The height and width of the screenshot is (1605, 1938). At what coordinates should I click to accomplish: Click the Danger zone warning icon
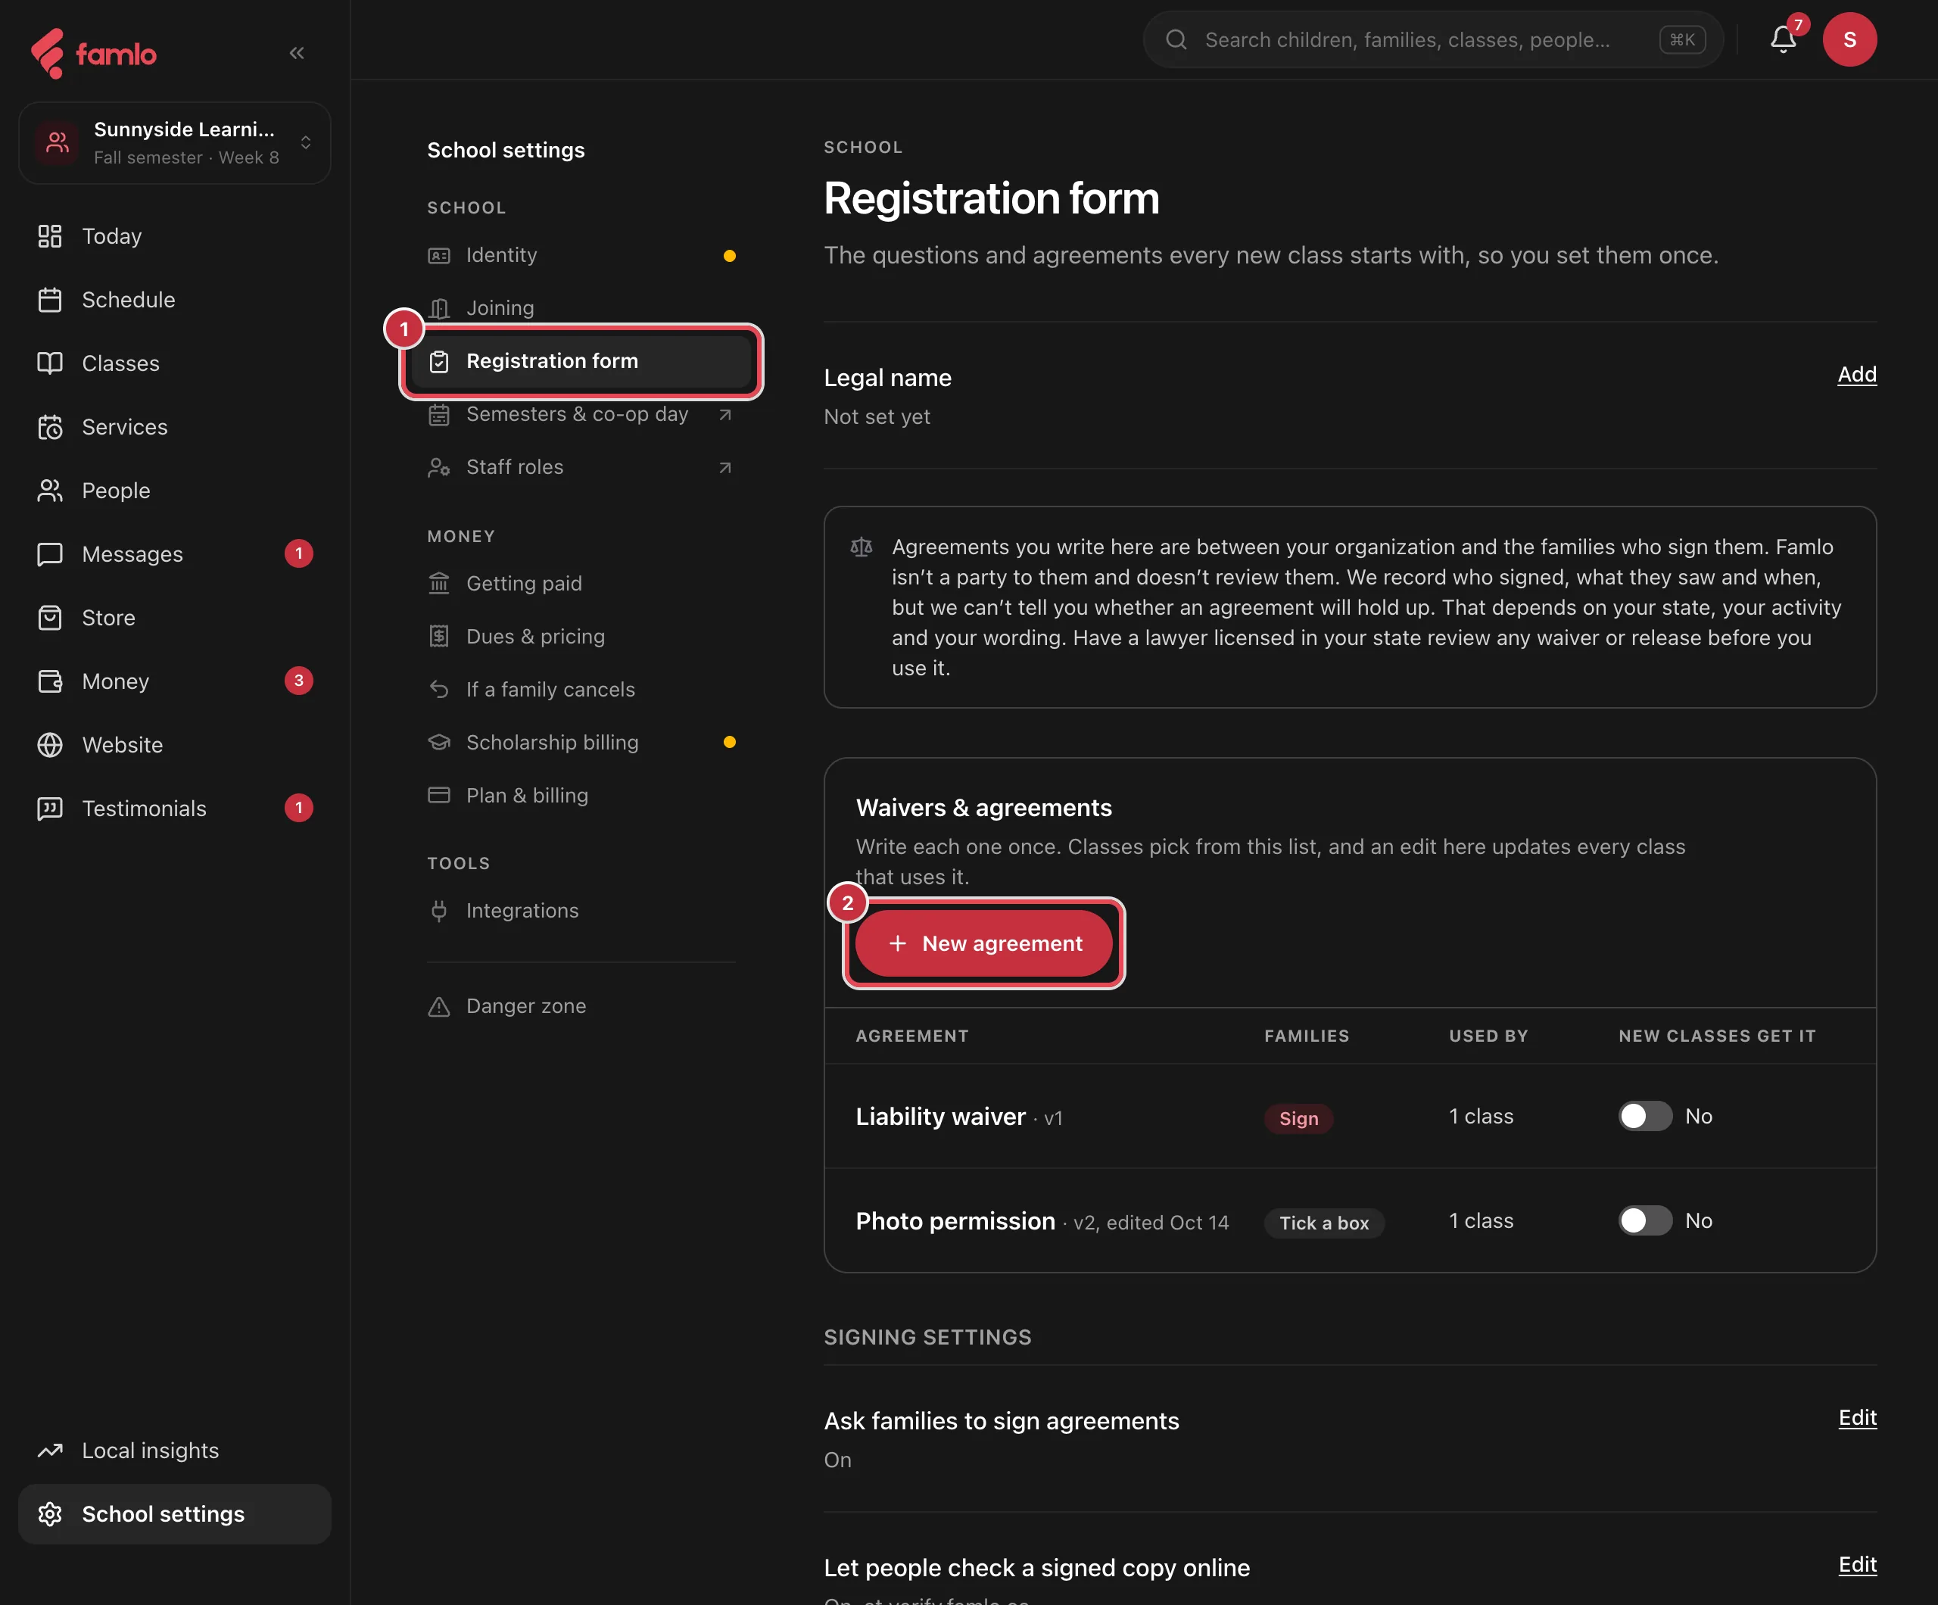pos(439,1006)
